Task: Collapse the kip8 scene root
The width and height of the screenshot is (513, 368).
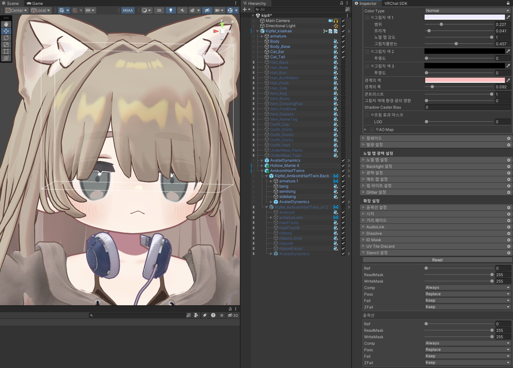Action: point(253,16)
